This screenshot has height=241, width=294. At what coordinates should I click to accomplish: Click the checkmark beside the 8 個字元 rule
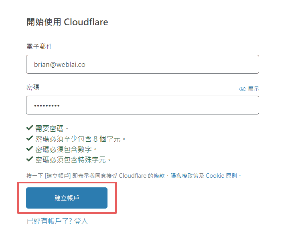pyautogui.click(x=30, y=138)
